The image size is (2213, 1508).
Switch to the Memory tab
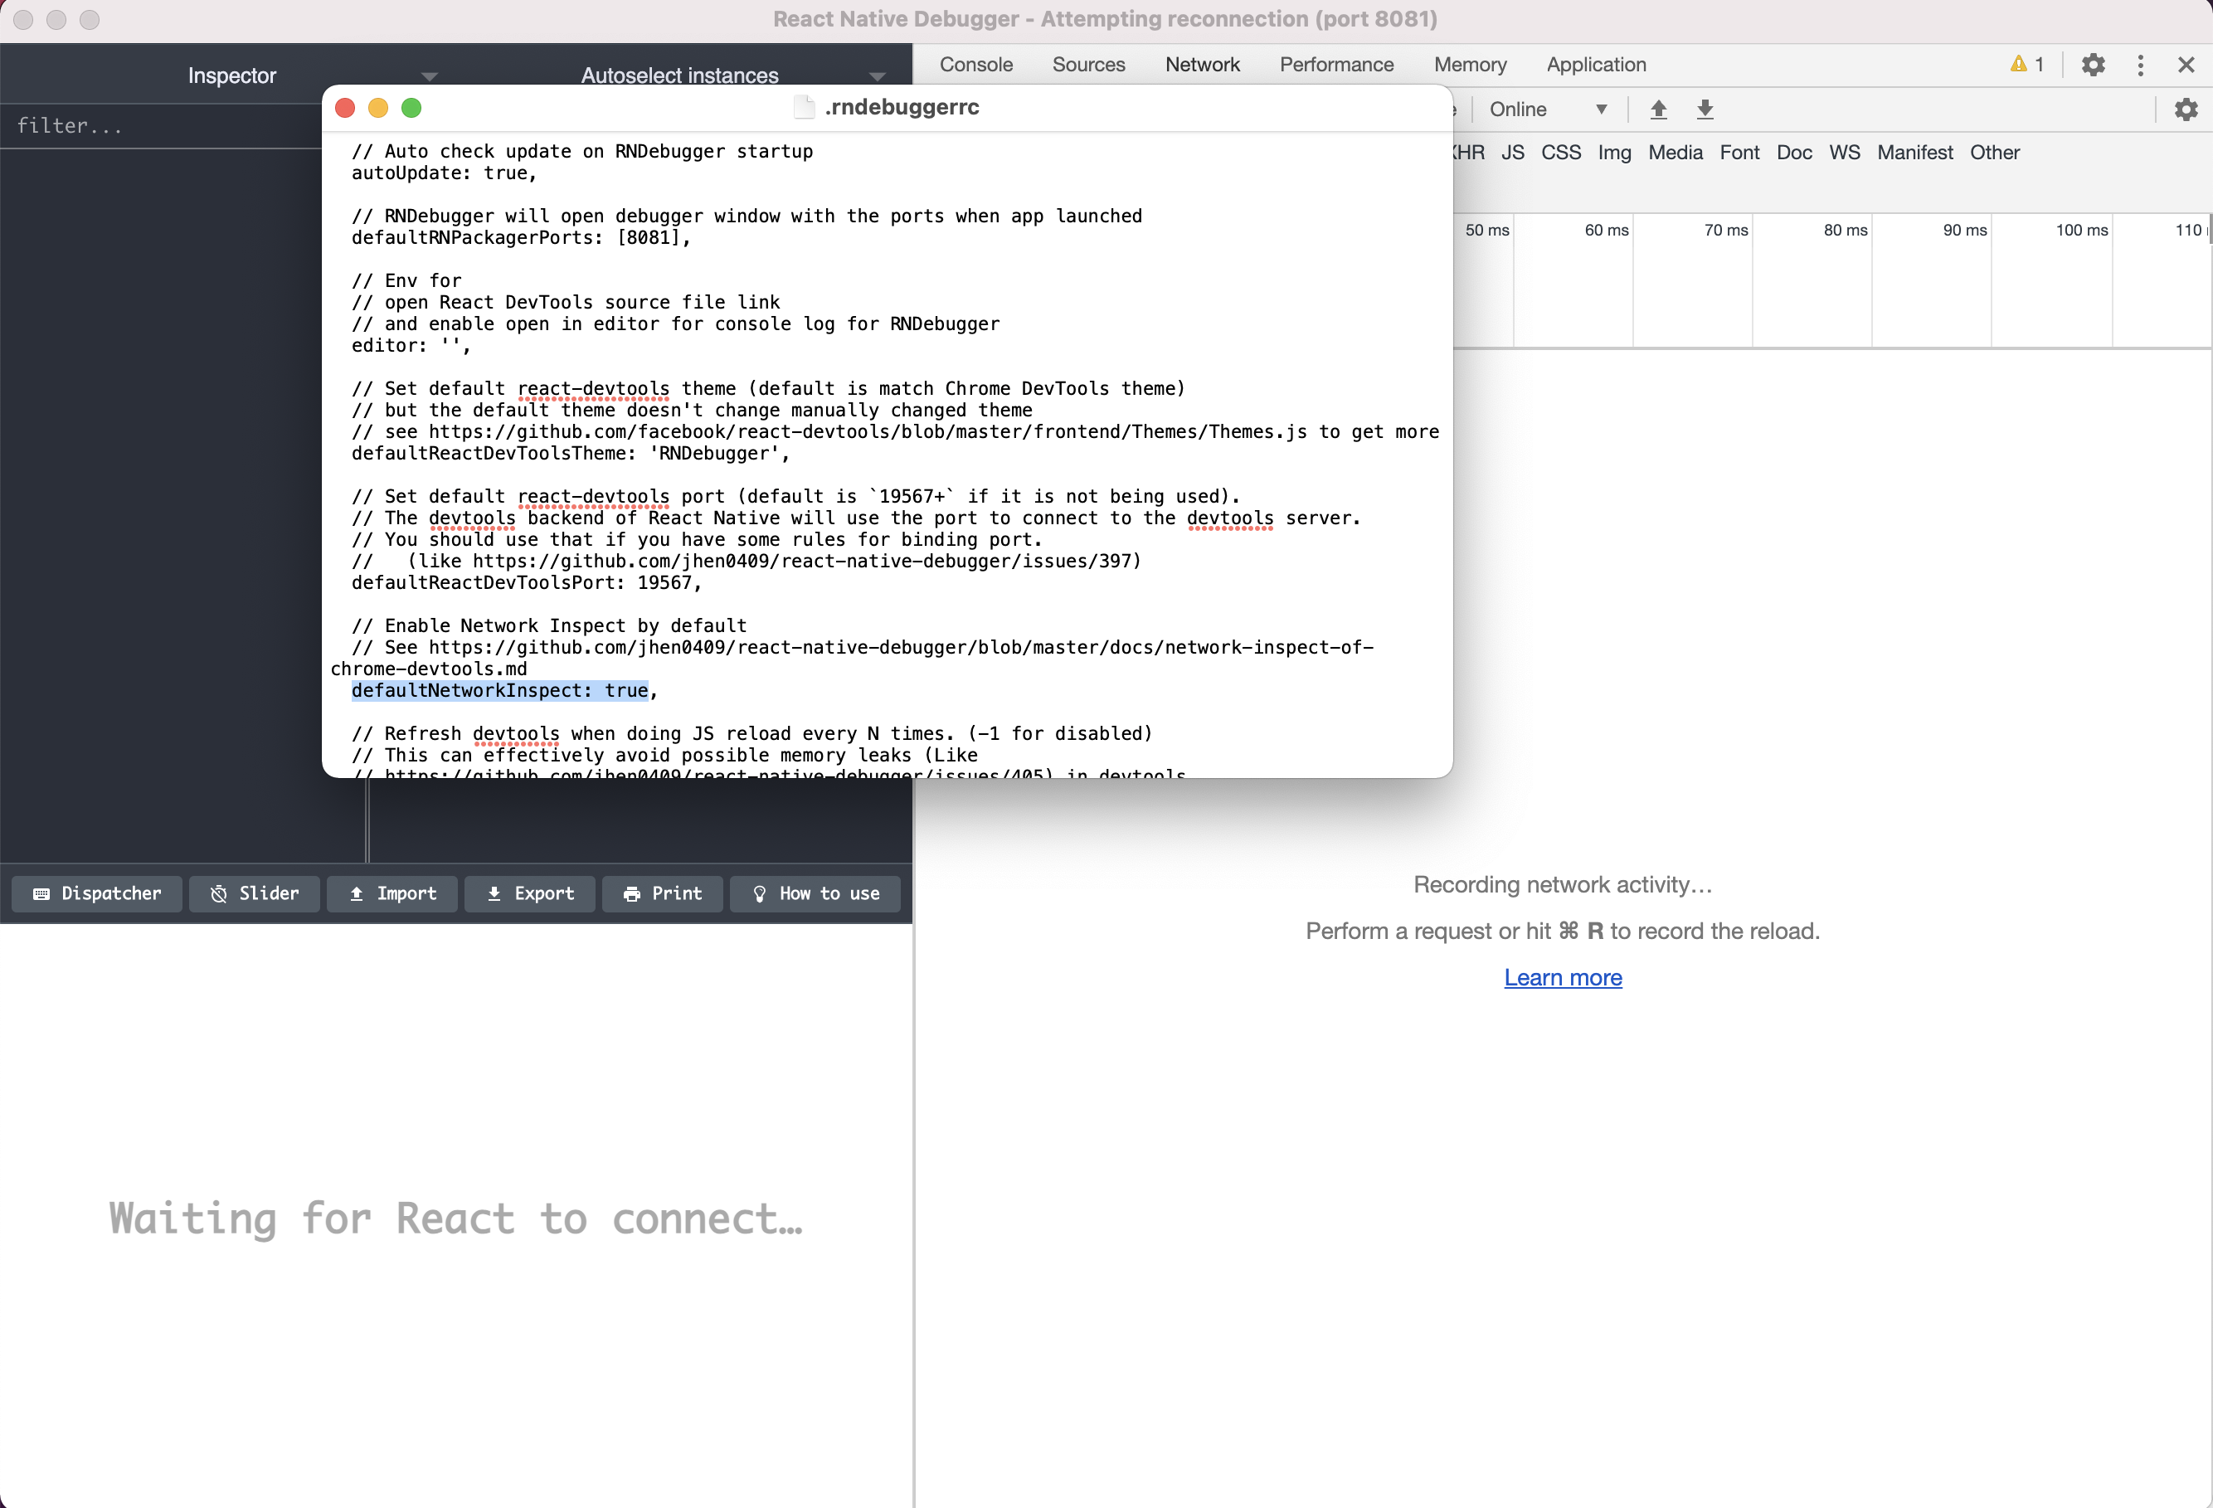(1469, 65)
